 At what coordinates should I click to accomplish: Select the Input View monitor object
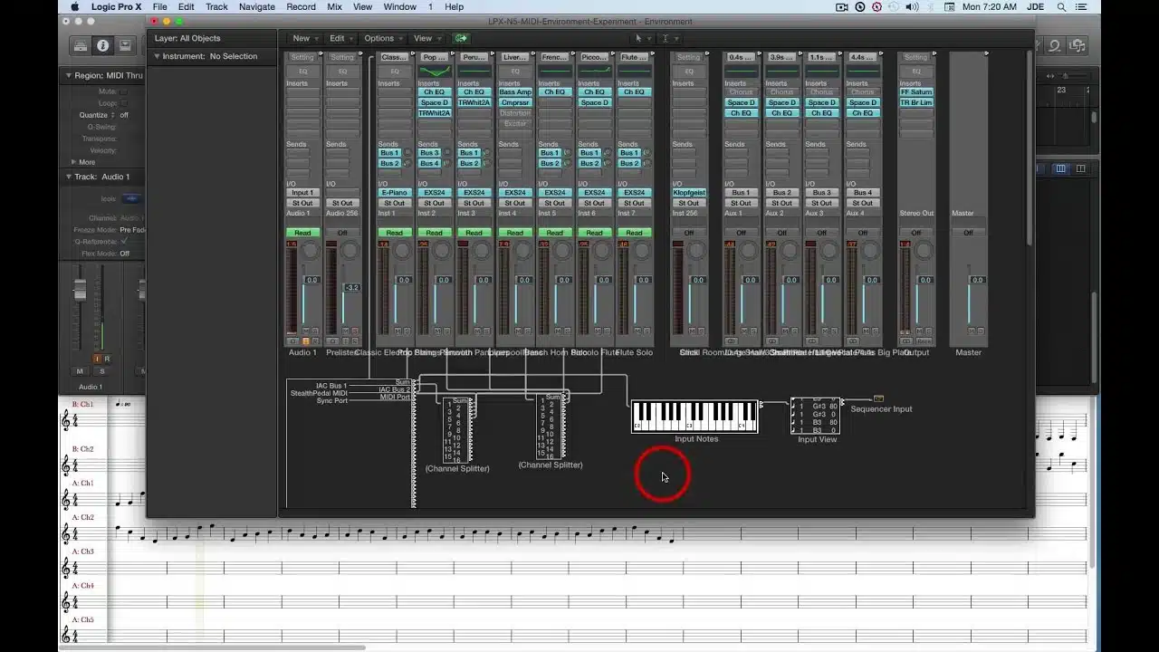816,416
